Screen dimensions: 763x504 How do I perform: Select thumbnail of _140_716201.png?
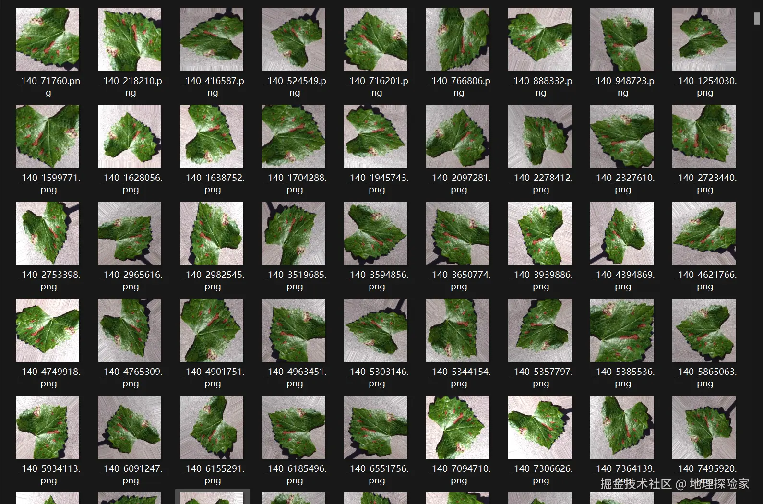376,39
